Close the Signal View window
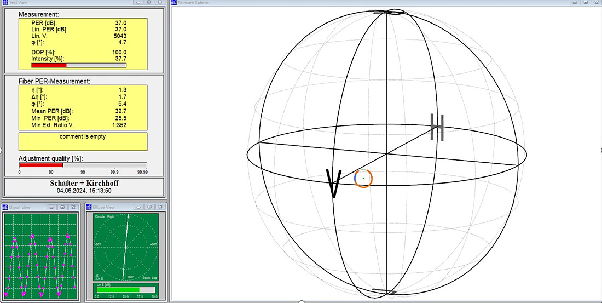The width and height of the screenshot is (602, 303). [73, 207]
